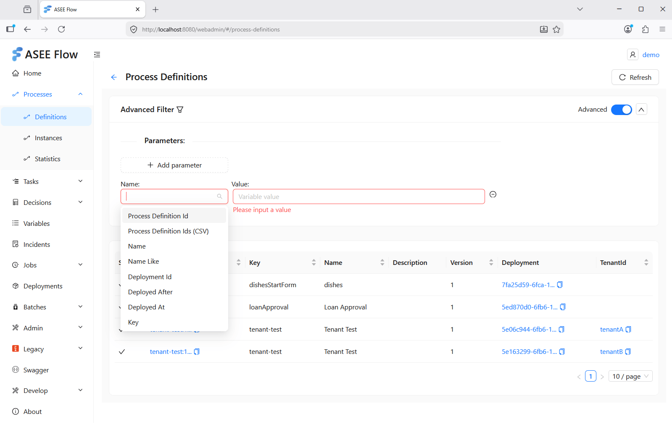Choose Key option in dropdown list
Image resolution: width=672 pixels, height=445 pixels.
click(x=174, y=322)
